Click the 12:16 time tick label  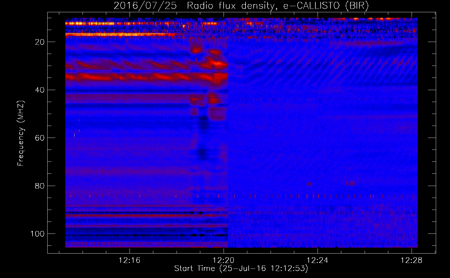coord(130,260)
